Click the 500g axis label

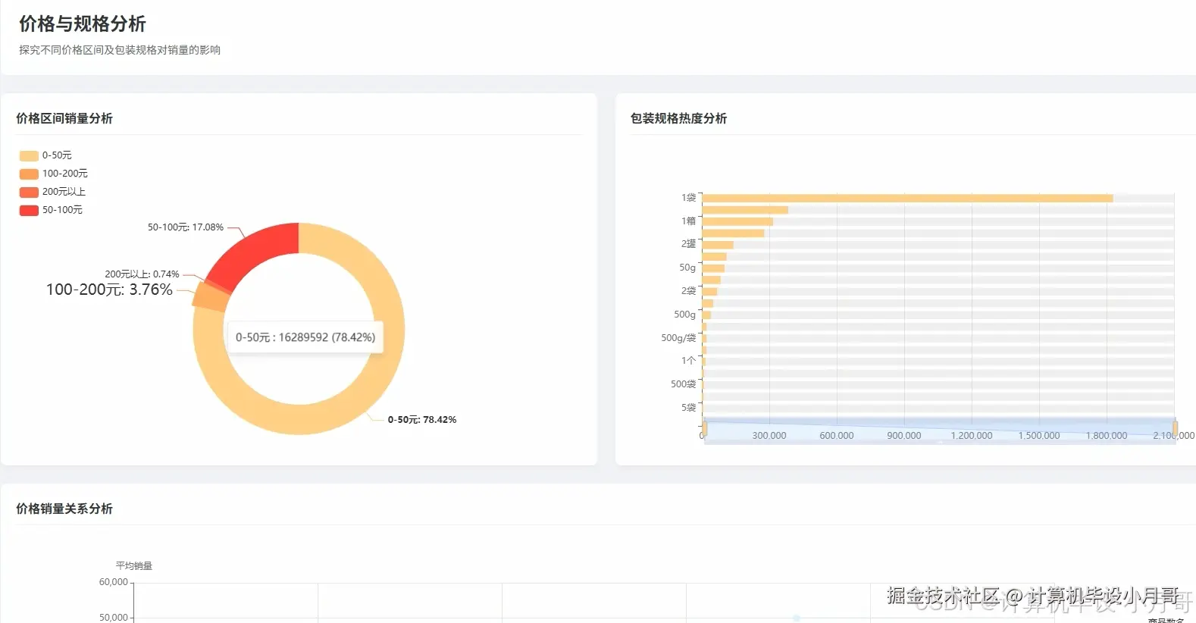(684, 315)
